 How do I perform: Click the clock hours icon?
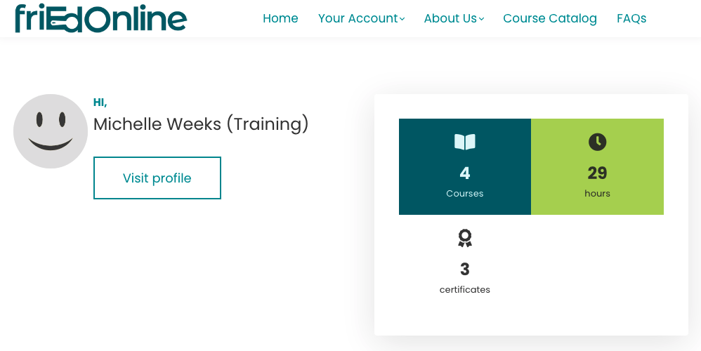click(x=597, y=142)
